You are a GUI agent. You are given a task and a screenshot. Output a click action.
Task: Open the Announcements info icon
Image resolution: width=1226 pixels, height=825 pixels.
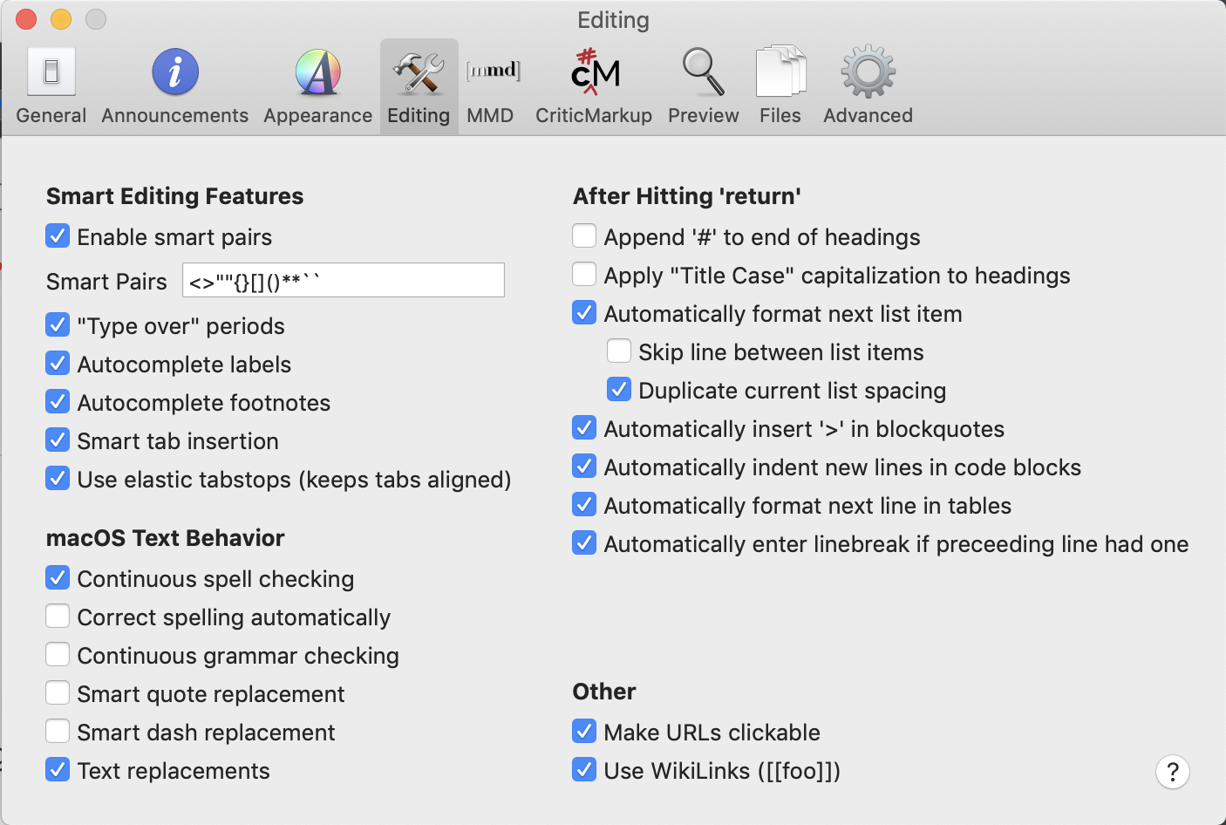coord(175,72)
